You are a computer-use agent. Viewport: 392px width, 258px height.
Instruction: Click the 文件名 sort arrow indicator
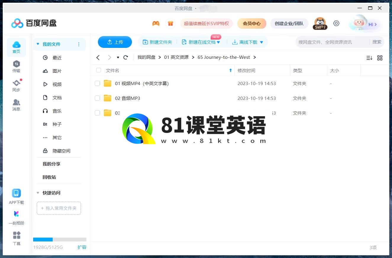click(x=231, y=70)
